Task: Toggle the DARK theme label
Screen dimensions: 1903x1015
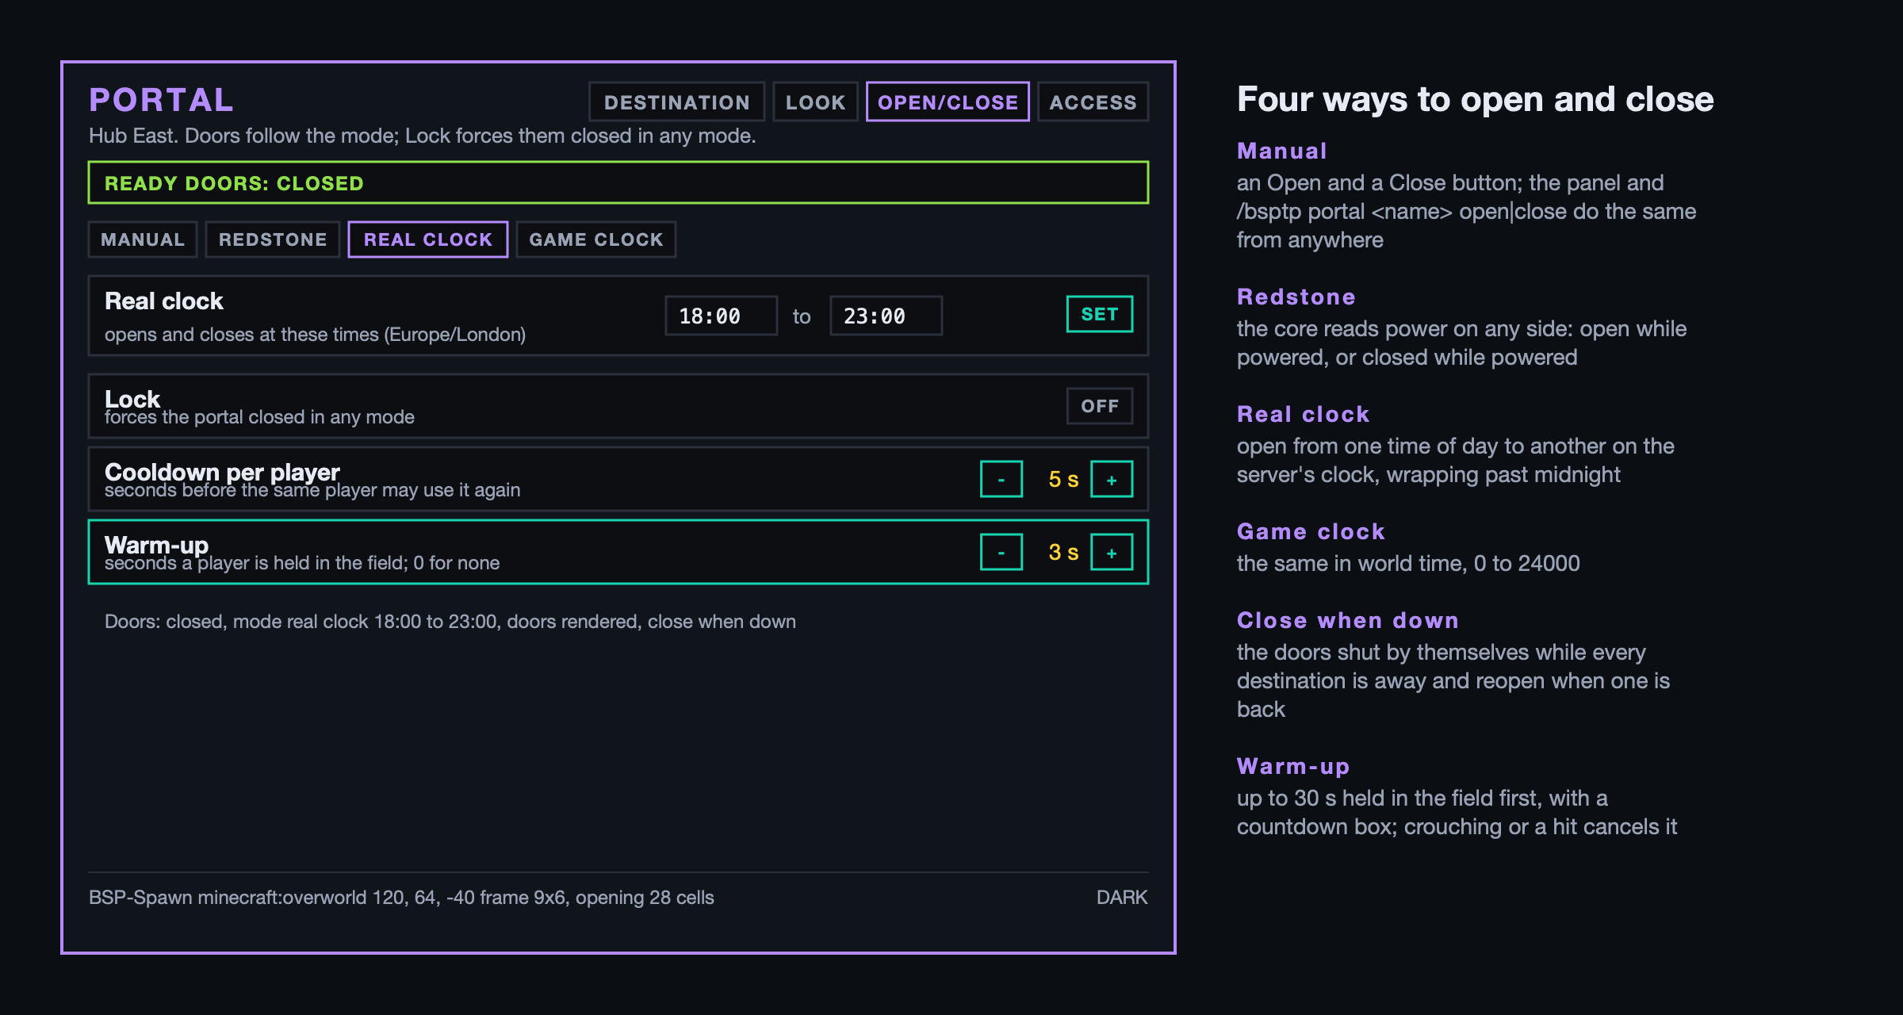Action: [1122, 897]
